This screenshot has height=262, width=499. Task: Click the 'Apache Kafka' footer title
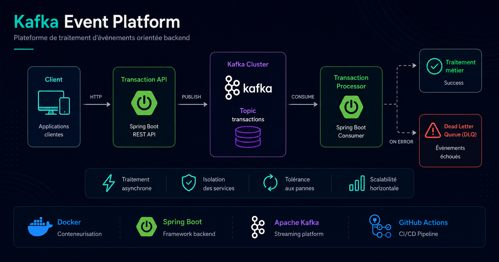tap(297, 223)
